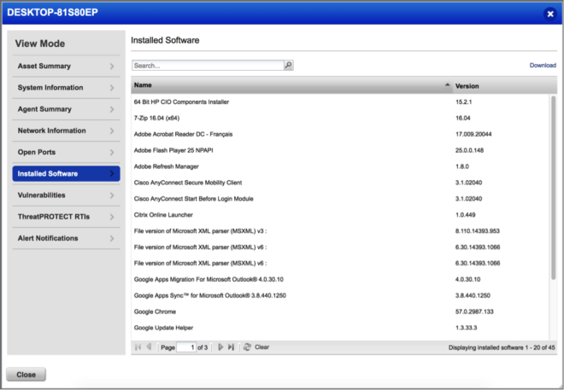Go to first page icon

pos(138,347)
